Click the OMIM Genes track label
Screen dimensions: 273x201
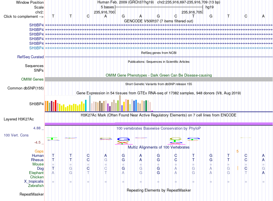pos(32,79)
